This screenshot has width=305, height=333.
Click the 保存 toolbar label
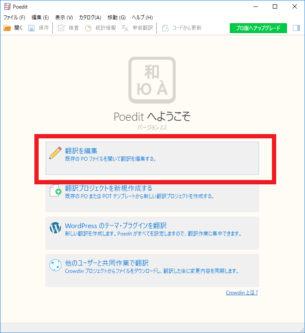(44, 28)
